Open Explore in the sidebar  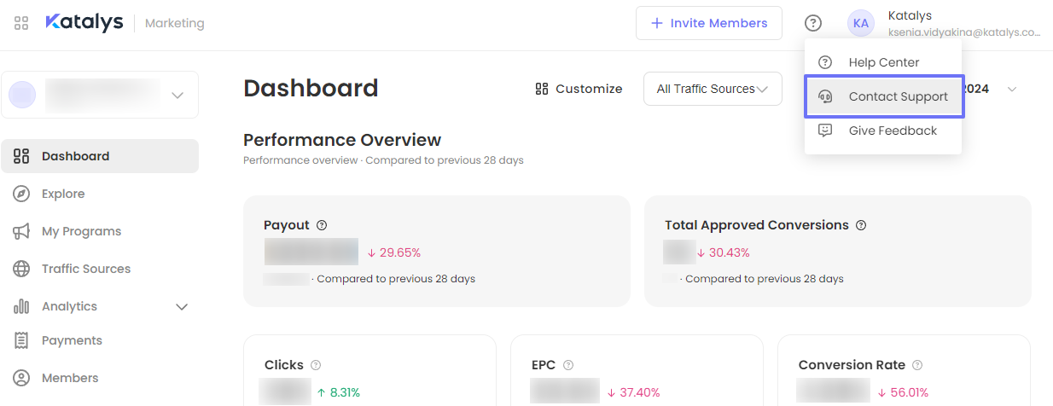coord(63,194)
